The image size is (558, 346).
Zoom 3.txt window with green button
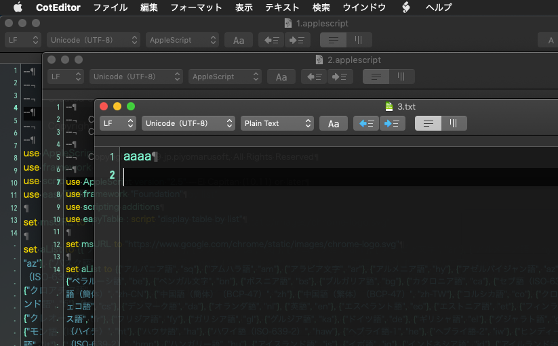(131, 106)
